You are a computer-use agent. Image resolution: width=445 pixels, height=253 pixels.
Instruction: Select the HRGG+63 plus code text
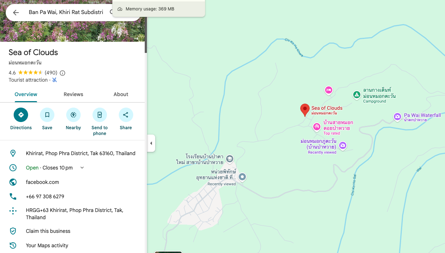point(75,214)
